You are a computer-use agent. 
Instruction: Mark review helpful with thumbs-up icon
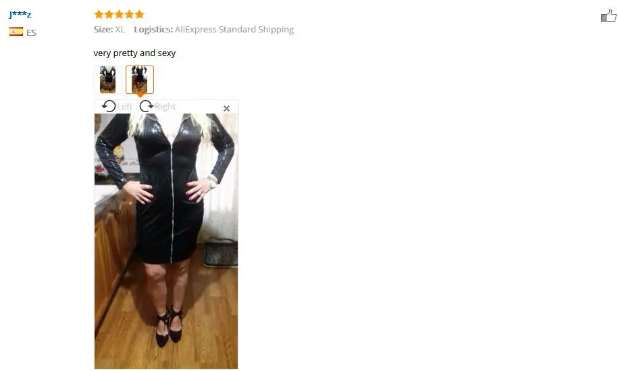(609, 16)
